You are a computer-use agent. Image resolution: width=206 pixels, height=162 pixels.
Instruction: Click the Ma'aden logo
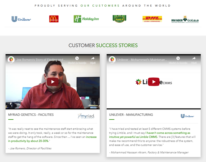tap(185, 19)
